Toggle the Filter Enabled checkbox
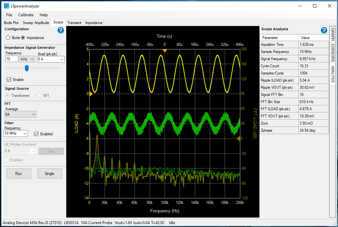 [x=36, y=134]
